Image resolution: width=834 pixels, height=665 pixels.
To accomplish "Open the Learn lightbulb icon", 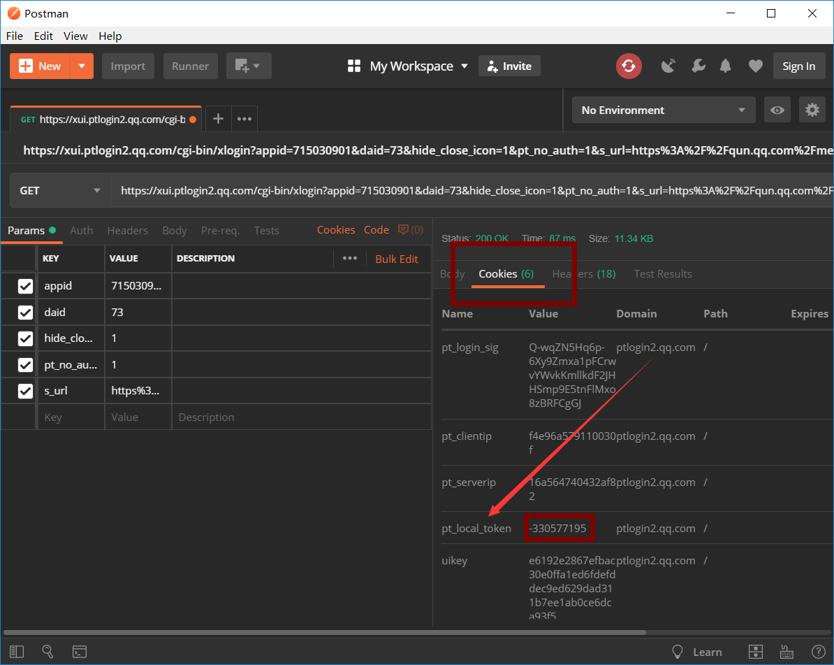I will click(677, 652).
